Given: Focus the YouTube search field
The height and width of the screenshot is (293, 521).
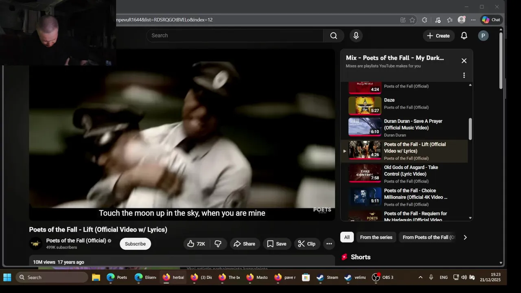Looking at the screenshot, I should tap(235, 35).
